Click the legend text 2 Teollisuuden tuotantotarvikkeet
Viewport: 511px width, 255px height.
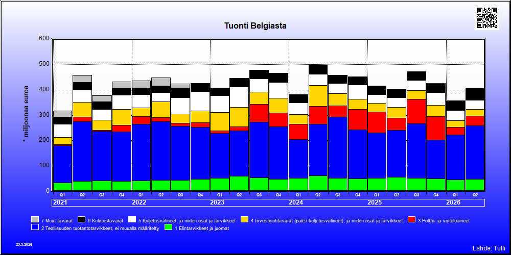[100, 228]
